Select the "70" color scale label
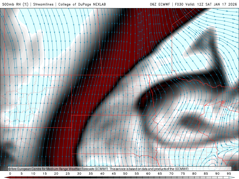 pyautogui.click(x=171, y=174)
